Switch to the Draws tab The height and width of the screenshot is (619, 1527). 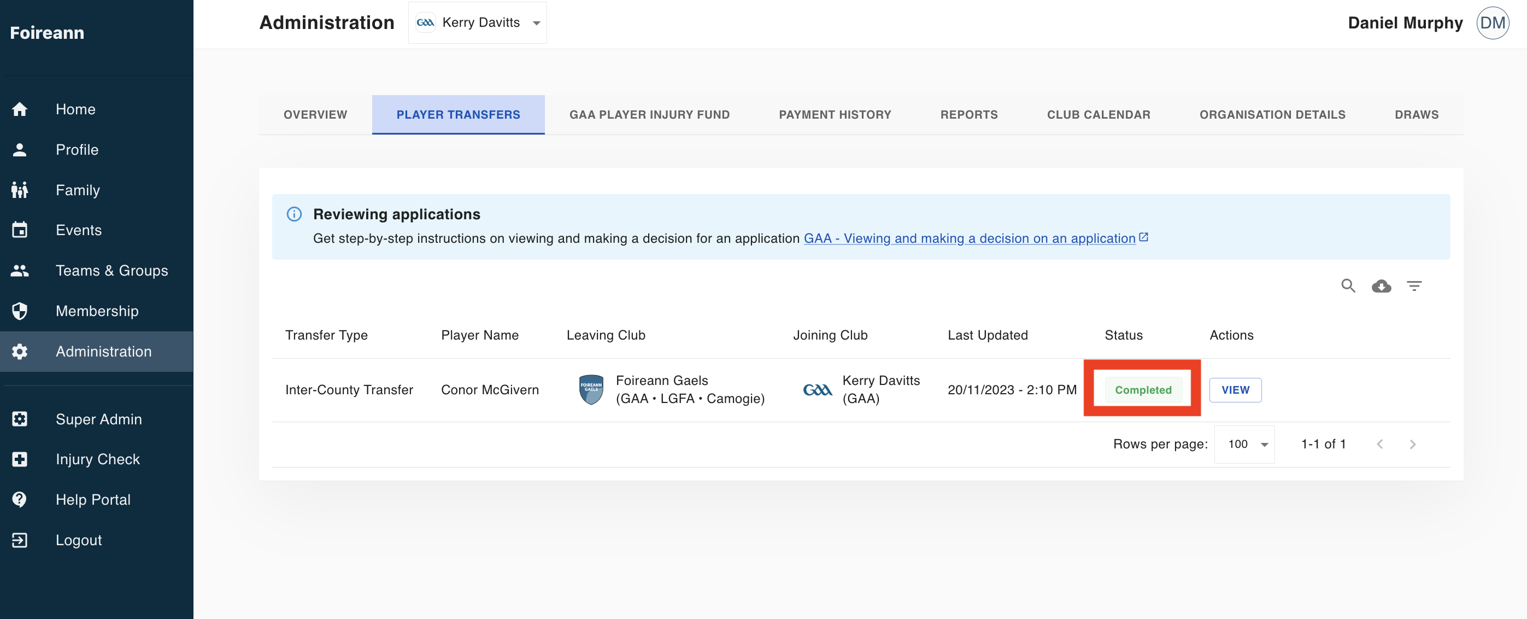pyautogui.click(x=1416, y=114)
